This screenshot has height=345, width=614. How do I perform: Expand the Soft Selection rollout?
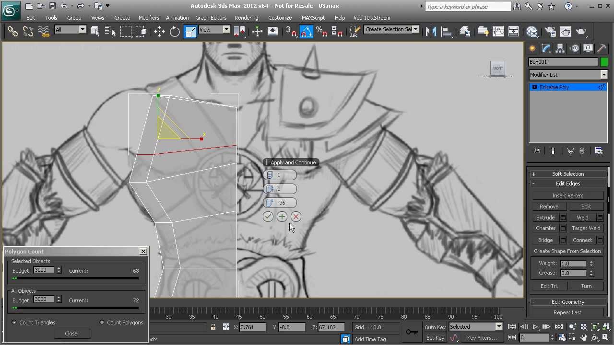point(567,174)
